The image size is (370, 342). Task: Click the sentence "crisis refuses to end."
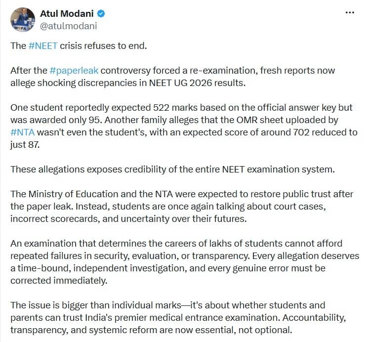point(103,46)
